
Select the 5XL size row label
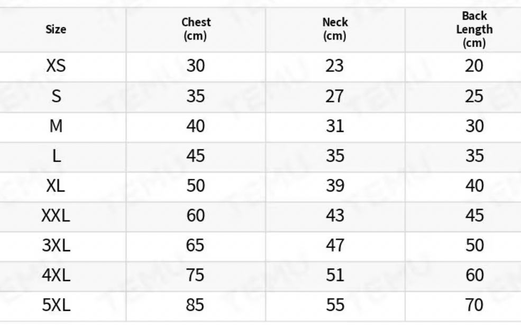56,305
